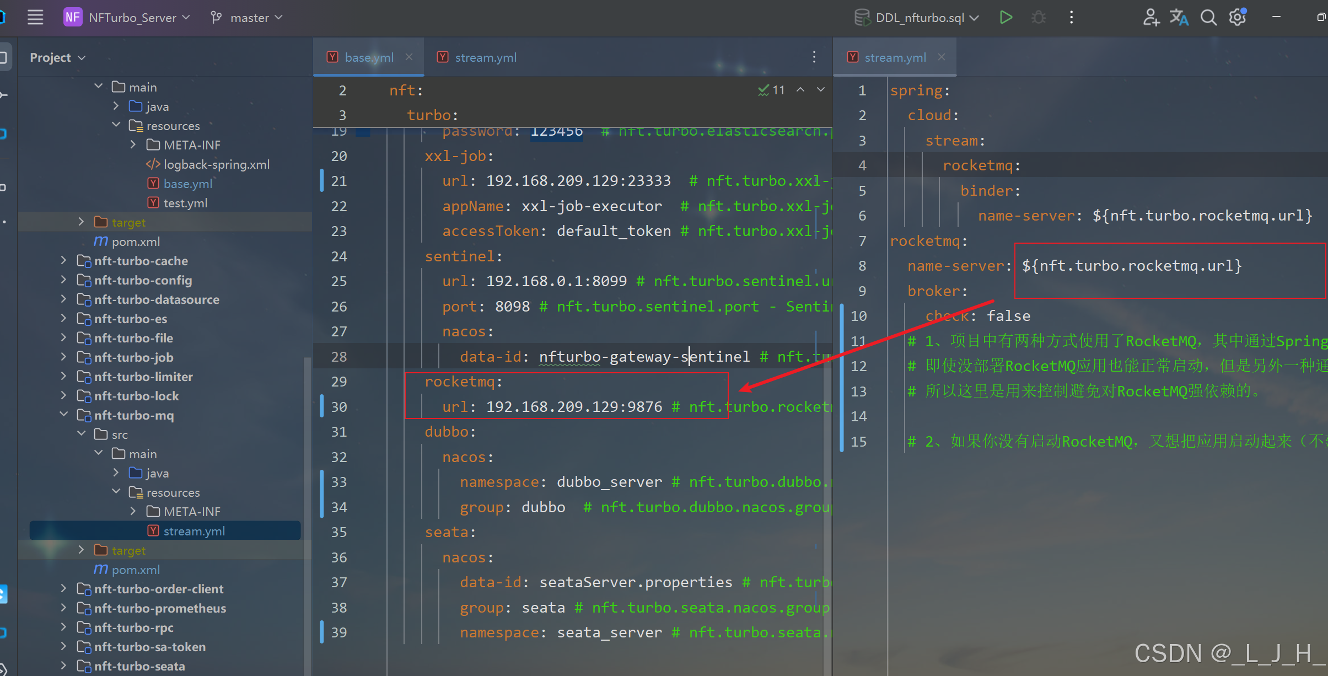Click the Debug bug icon
This screenshot has height=676, width=1328.
(1039, 18)
